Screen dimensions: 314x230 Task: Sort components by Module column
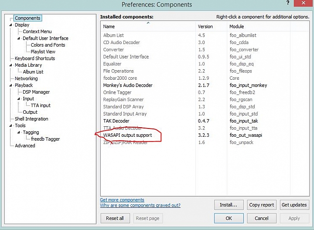tap(259, 27)
